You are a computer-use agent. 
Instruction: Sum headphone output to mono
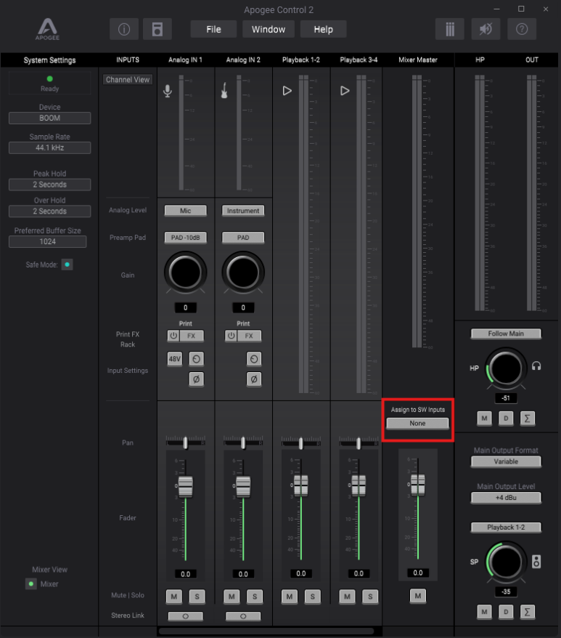[528, 419]
